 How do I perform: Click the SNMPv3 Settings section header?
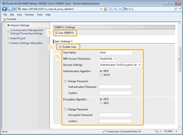pos(114,27)
